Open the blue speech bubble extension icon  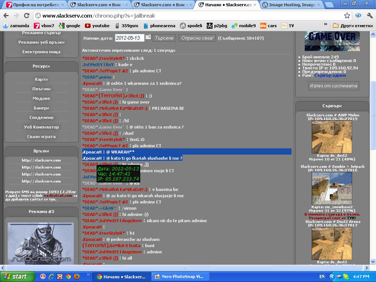(x=358, y=15)
